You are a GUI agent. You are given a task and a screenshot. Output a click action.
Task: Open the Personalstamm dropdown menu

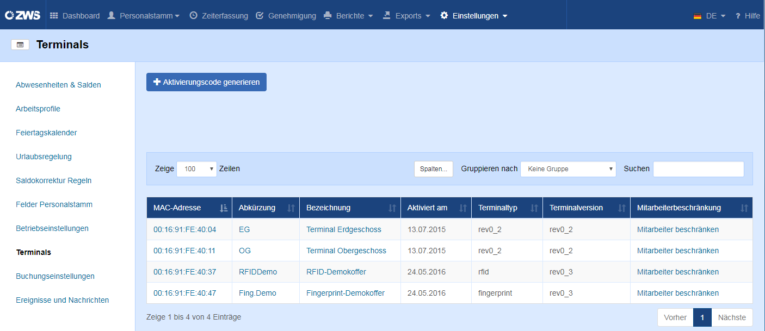pyautogui.click(x=144, y=16)
